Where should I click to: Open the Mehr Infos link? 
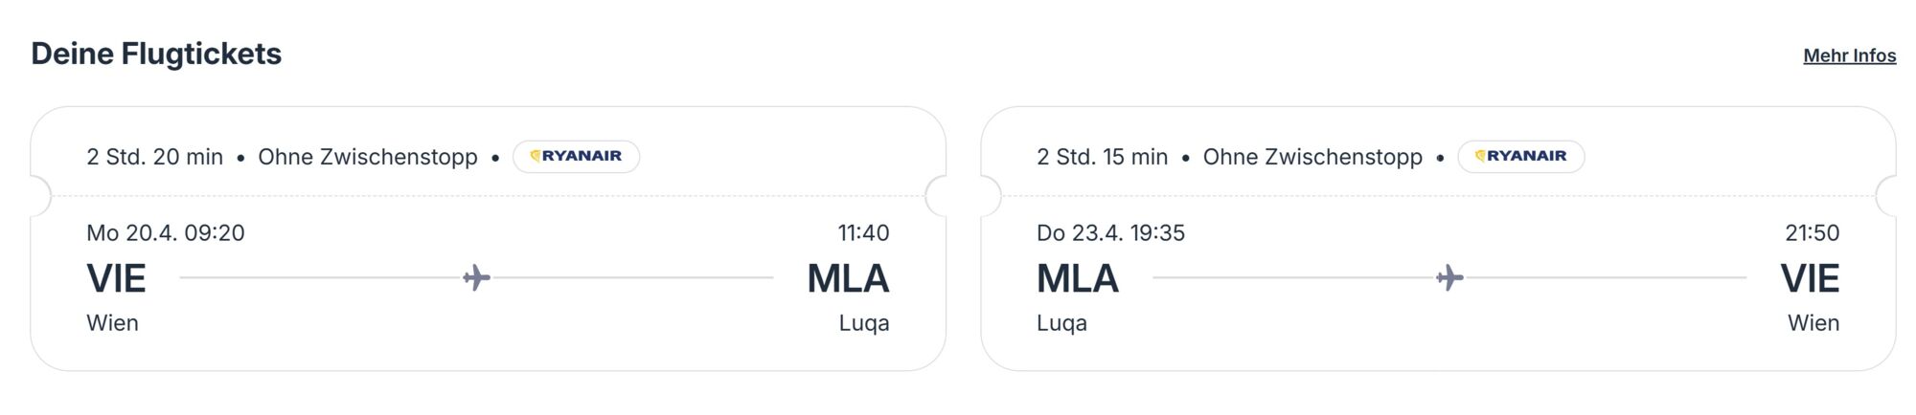(1849, 55)
